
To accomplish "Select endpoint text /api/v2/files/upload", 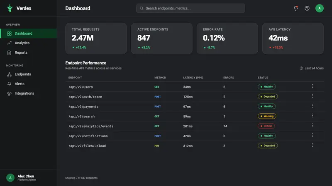I will click(x=87, y=146).
